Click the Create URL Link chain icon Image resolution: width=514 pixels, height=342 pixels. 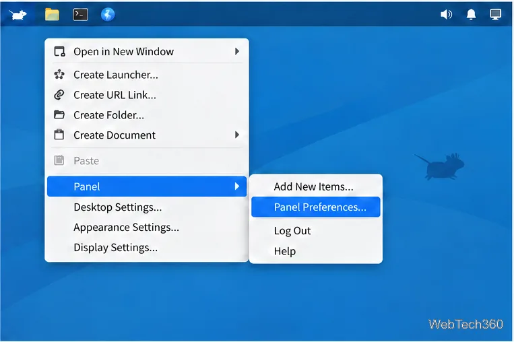59,95
